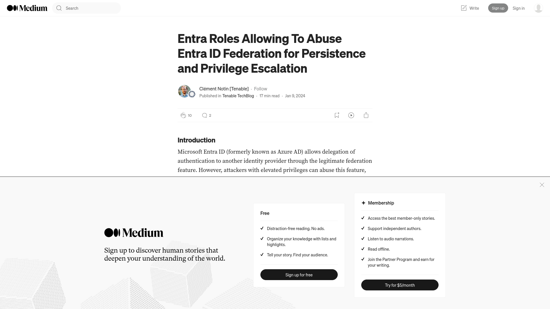Click the clap/like icon on article
550x309 pixels.
coord(183,115)
